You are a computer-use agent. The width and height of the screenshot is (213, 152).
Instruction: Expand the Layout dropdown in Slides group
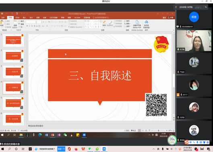click(x=22, y=21)
